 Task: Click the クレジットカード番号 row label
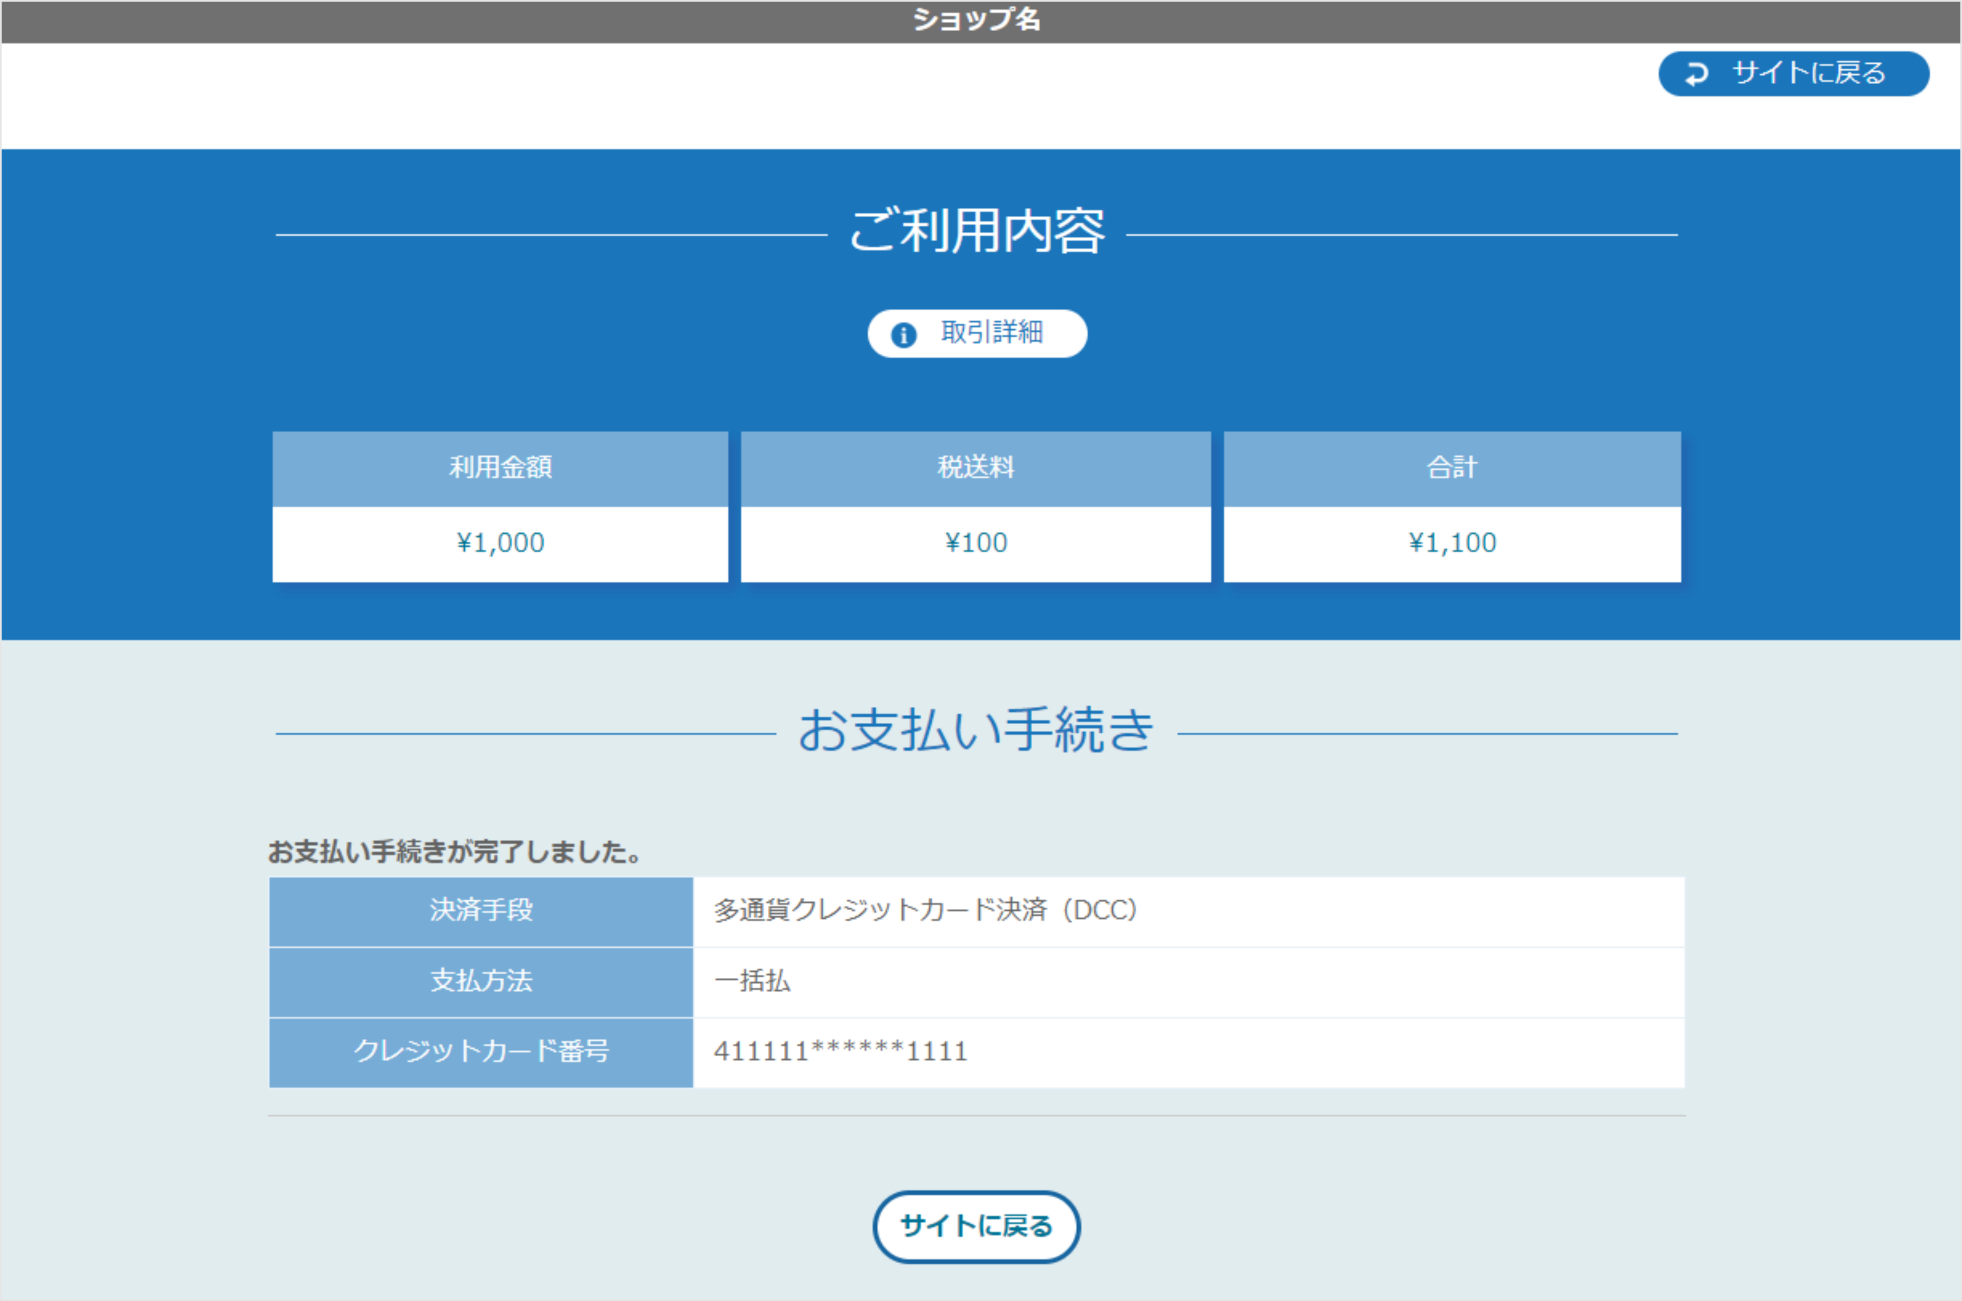point(481,1052)
